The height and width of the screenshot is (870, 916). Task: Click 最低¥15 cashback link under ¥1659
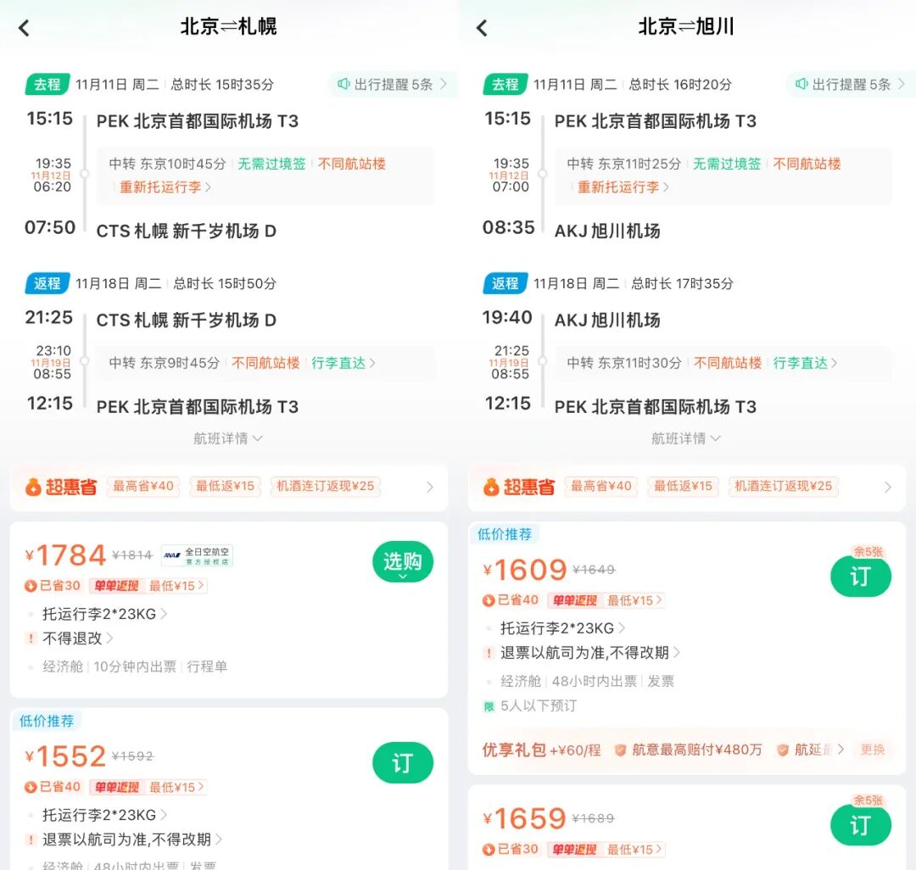tap(633, 850)
